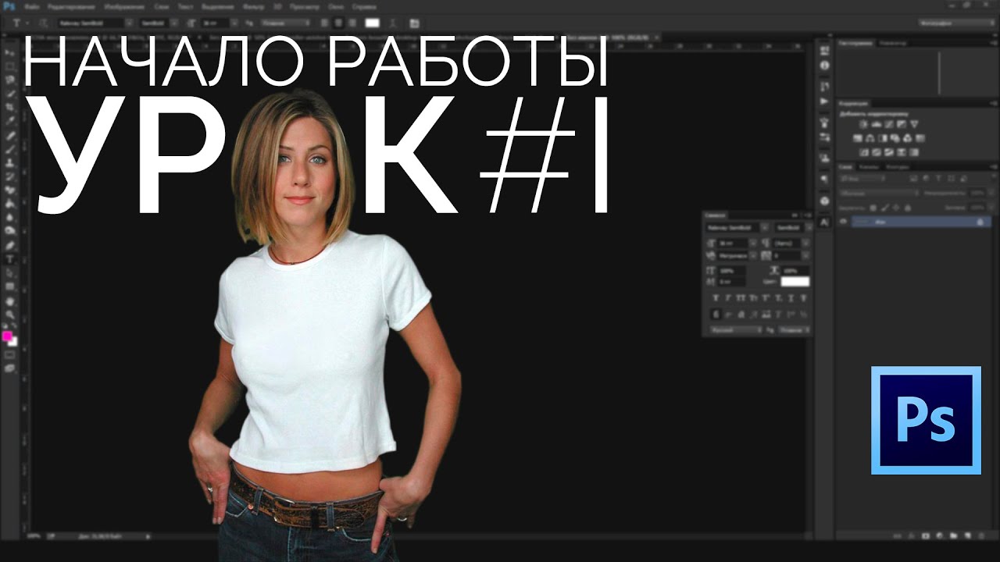Image resolution: width=1000 pixels, height=562 pixels.
Task: Click Character panel color swatch
Action: coord(795,282)
